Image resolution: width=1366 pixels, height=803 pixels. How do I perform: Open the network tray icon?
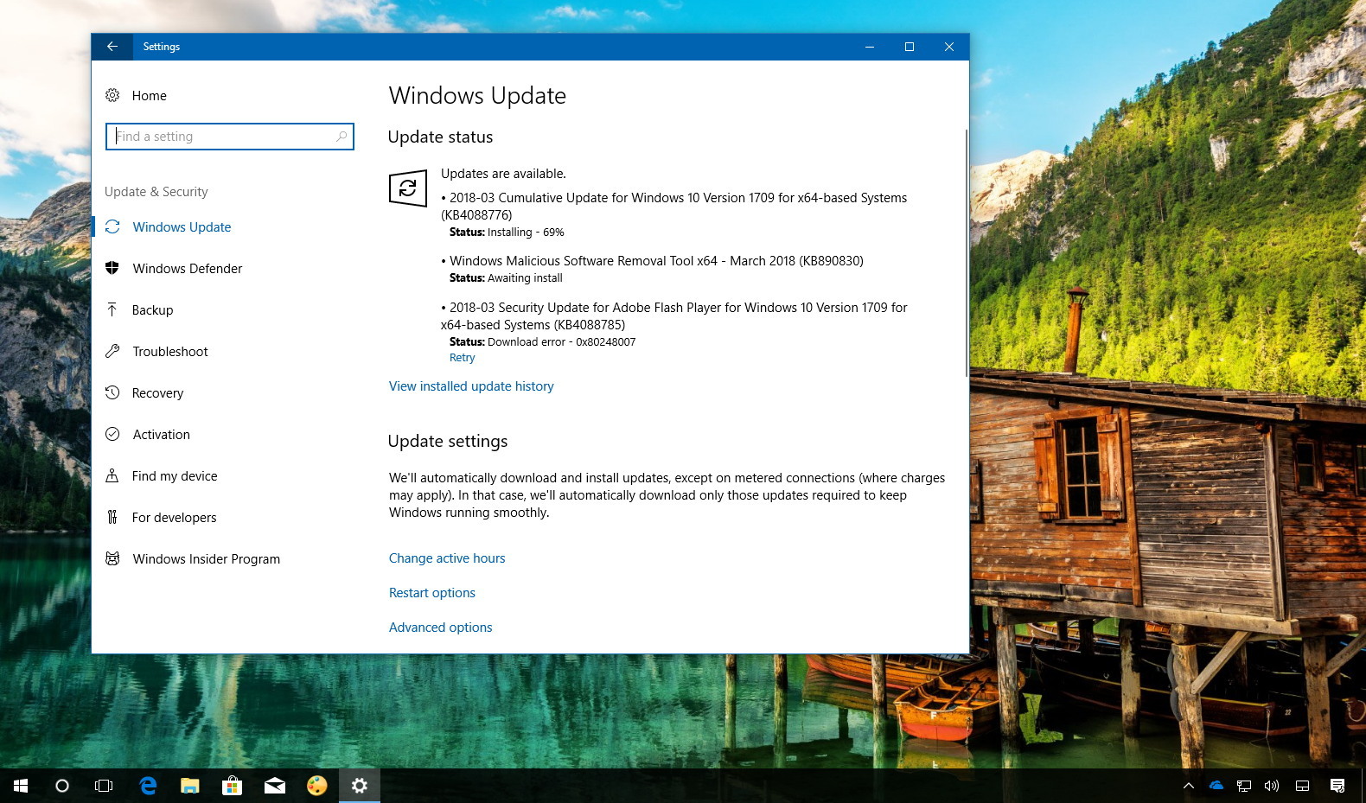(1244, 786)
